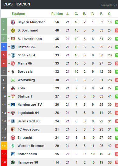Click the Wolfsburg green W crest
Image resolution: width=118 pixels, height=166 pixels.
click(13, 80)
